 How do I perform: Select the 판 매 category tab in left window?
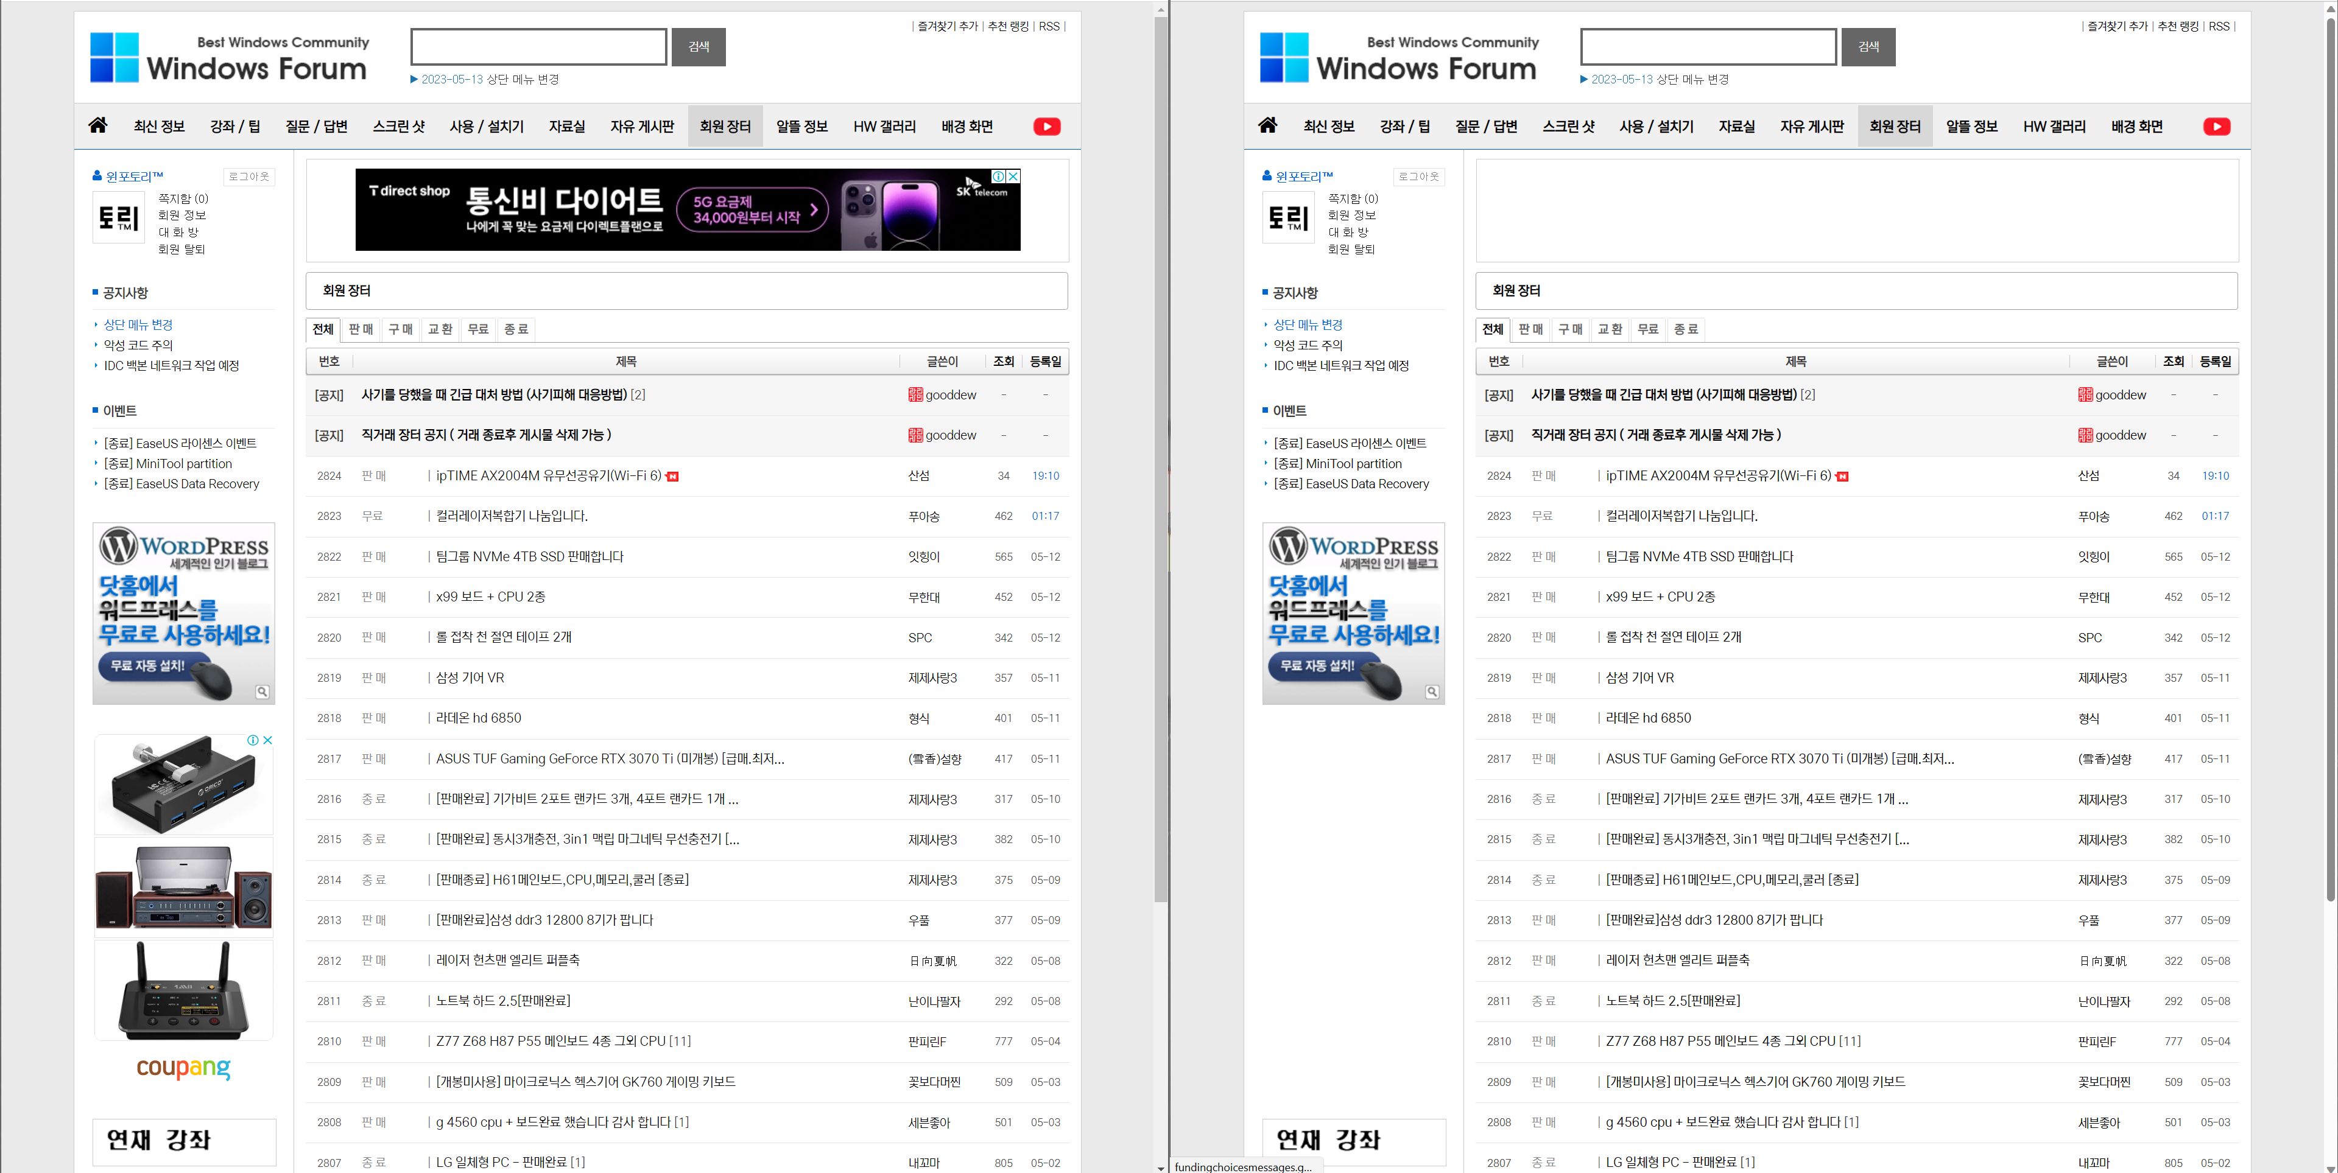click(x=361, y=329)
